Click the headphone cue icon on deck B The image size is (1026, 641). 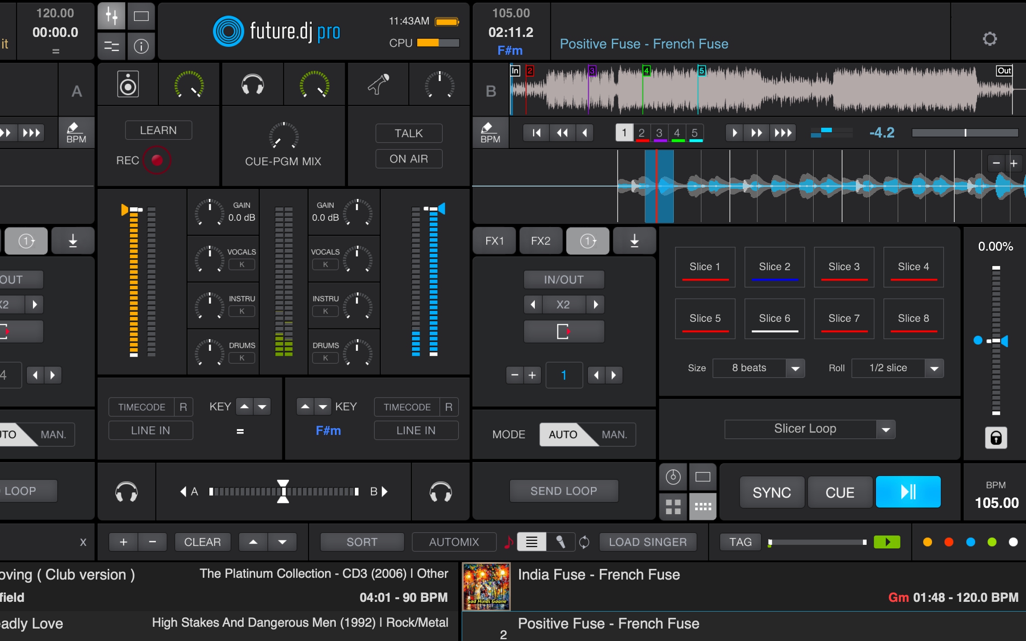(x=440, y=491)
